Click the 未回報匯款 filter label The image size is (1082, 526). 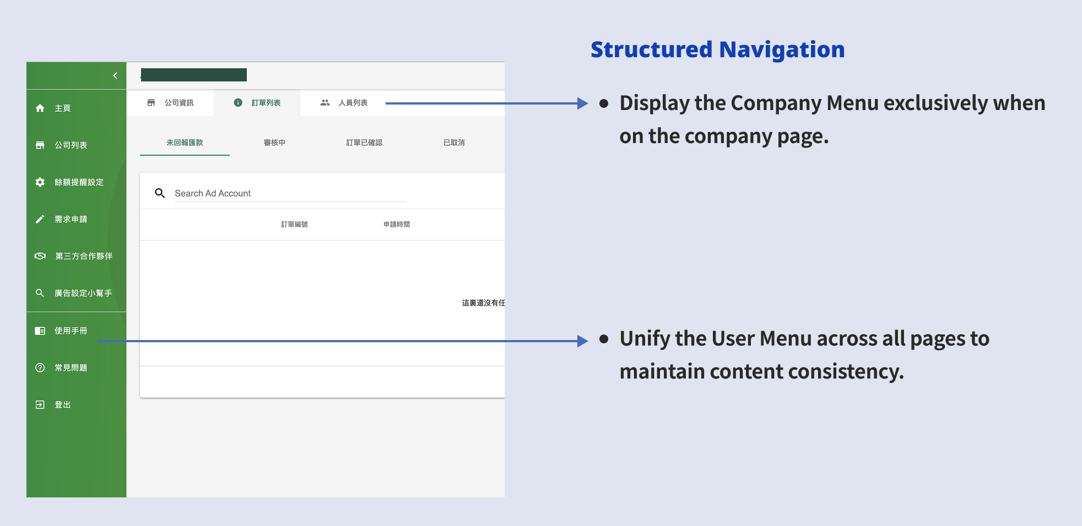pyautogui.click(x=185, y=143)
